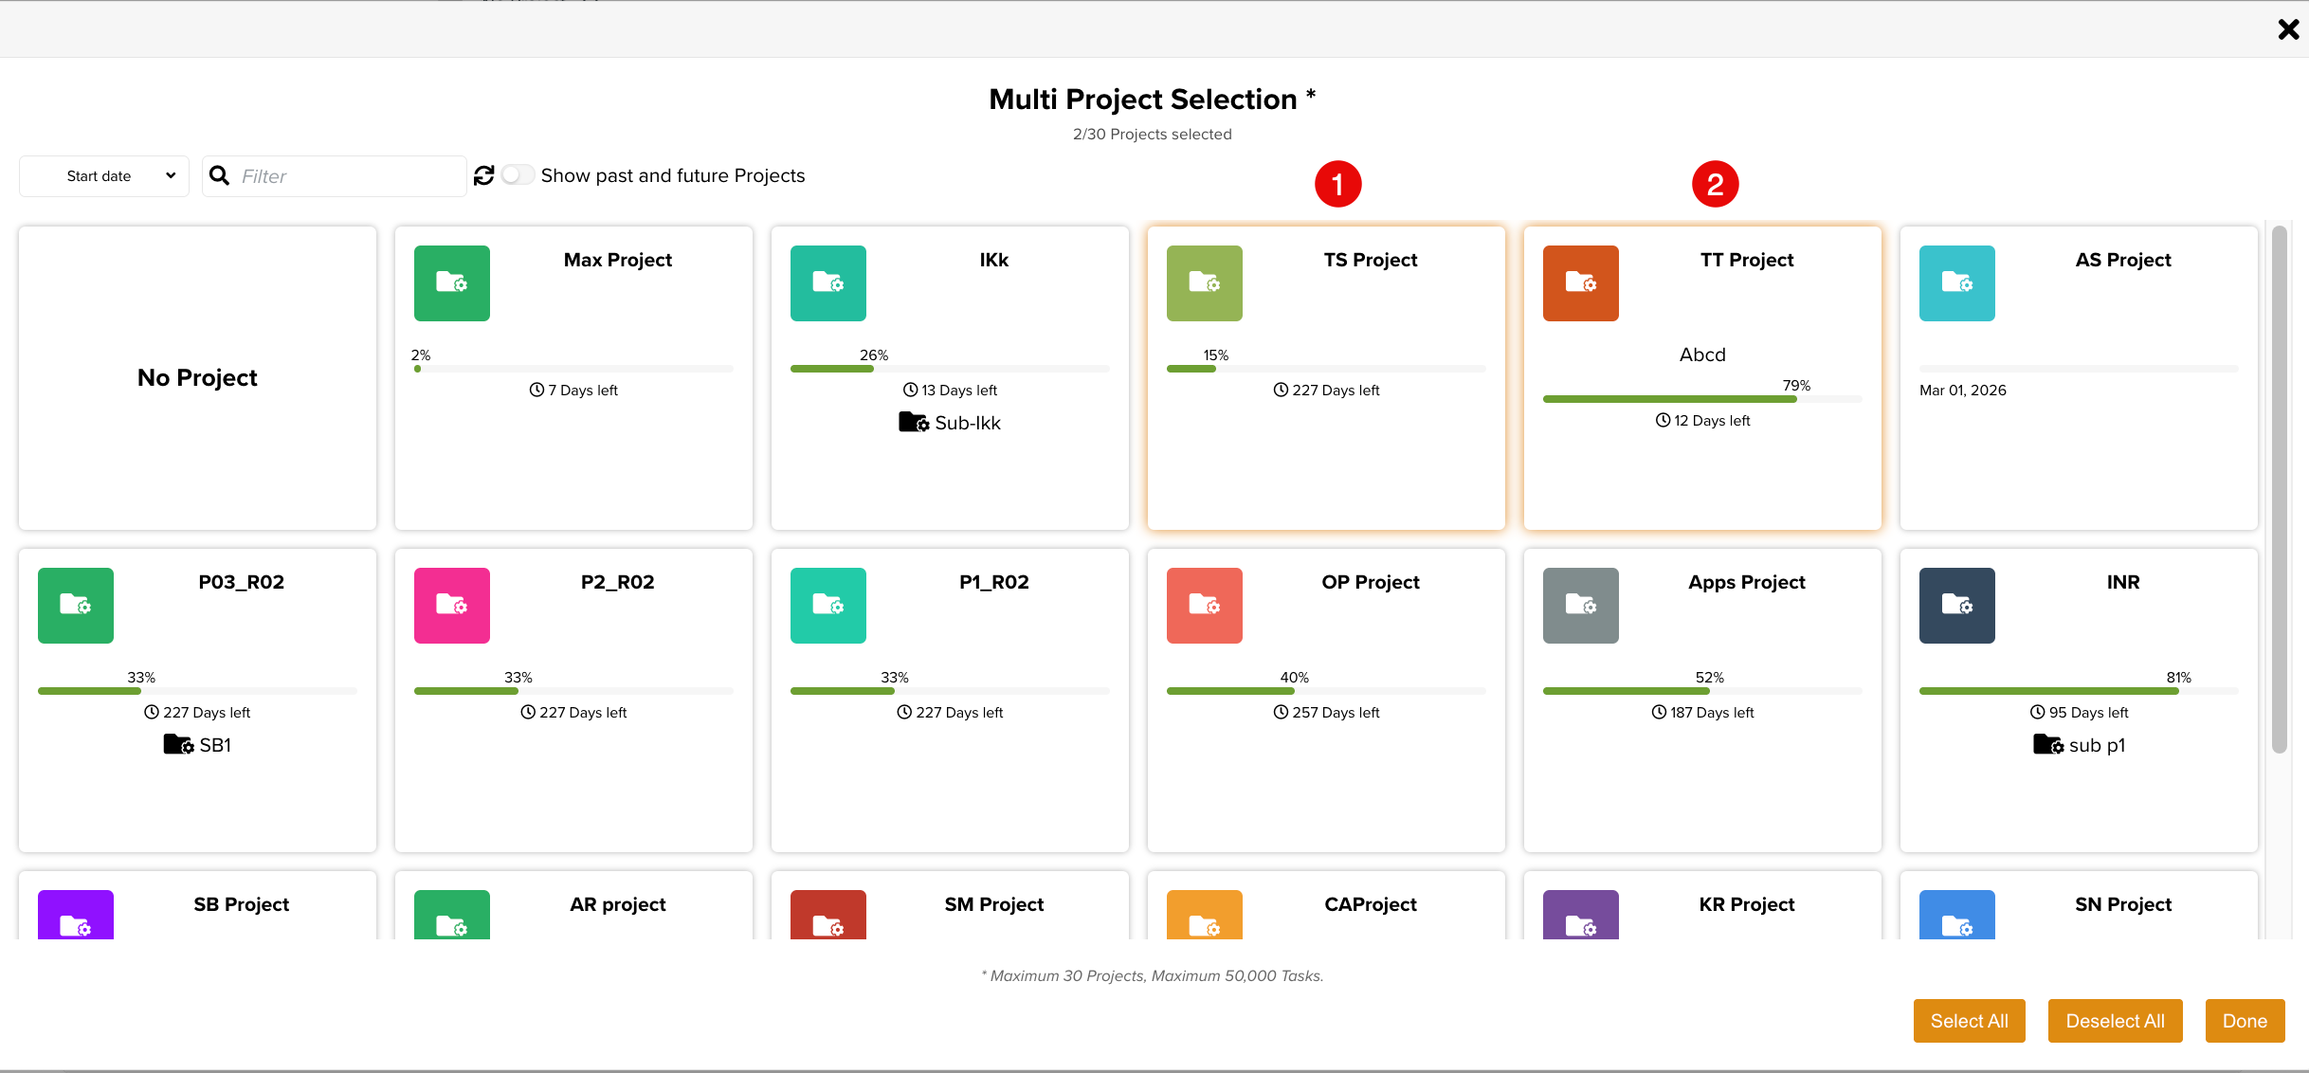The image size is (2309, 1073).
Task: Click the Sub-Ikk subproject folder icon
Action: 914,422
